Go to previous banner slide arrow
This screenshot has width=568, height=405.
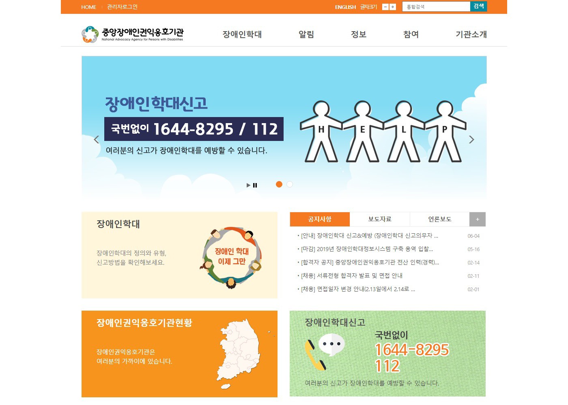pos(96,140)
